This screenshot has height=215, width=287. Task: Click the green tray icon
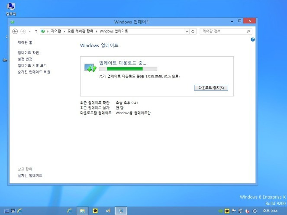tap(220, 211)
